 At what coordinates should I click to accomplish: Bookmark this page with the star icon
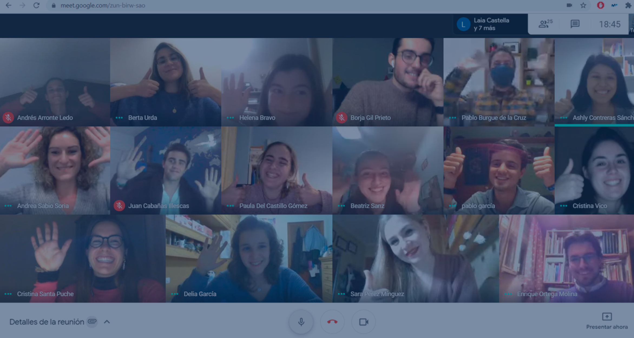coord(583,5)
